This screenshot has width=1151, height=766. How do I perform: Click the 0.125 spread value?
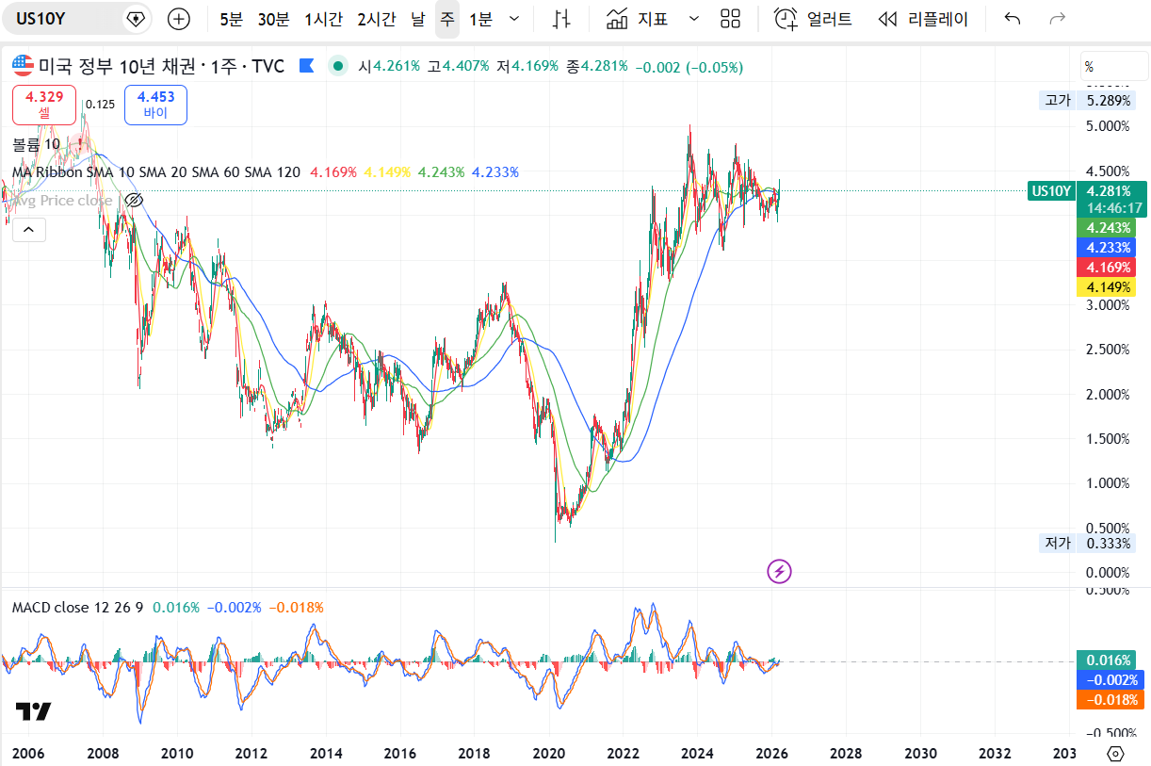[x=100, y=105]
